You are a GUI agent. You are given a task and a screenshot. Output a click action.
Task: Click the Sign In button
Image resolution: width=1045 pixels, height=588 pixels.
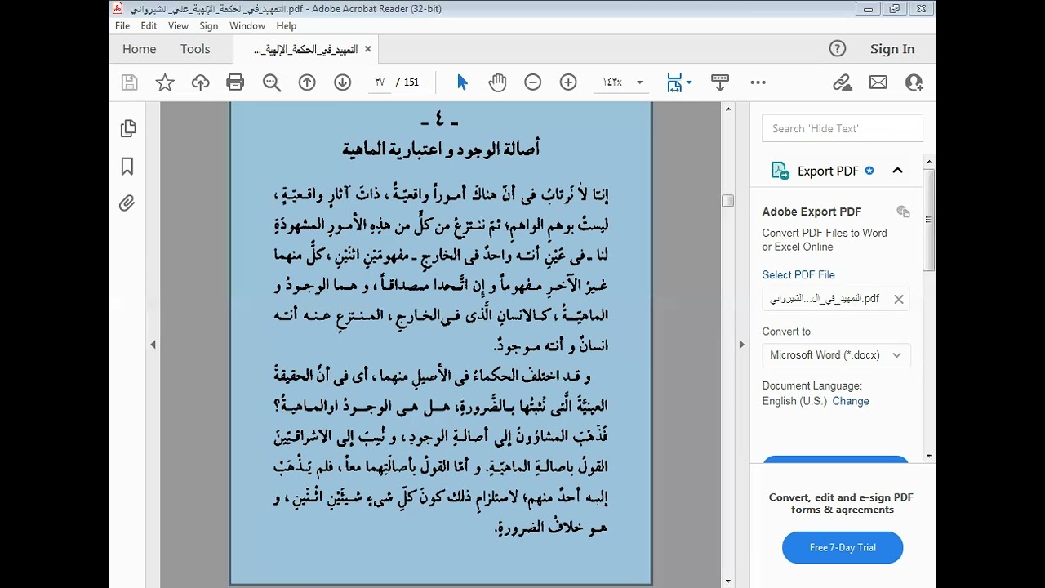point(892,49)
